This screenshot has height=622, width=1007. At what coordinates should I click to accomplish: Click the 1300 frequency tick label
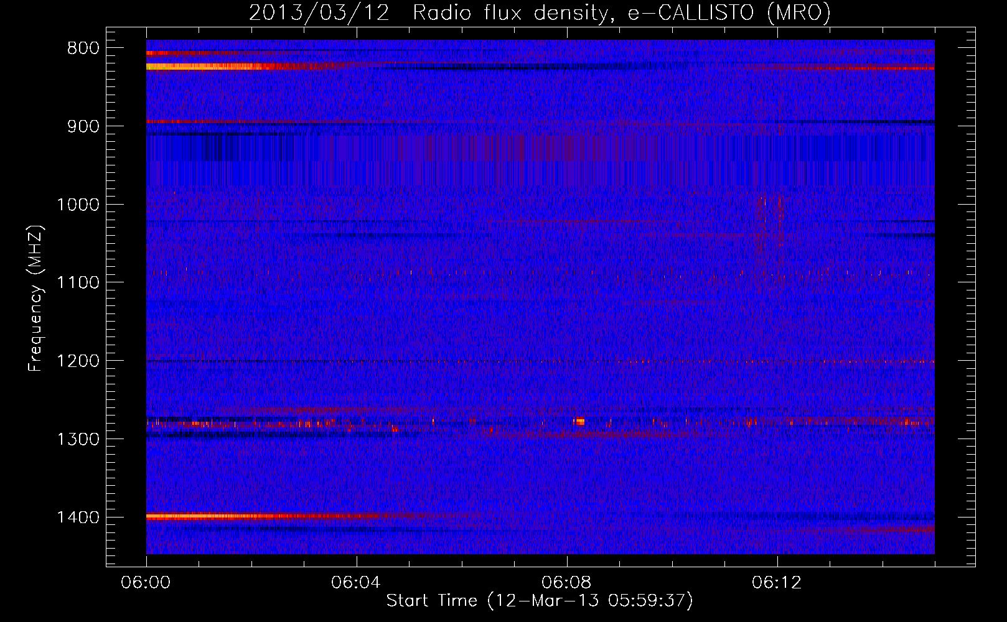tap(78, 440)
